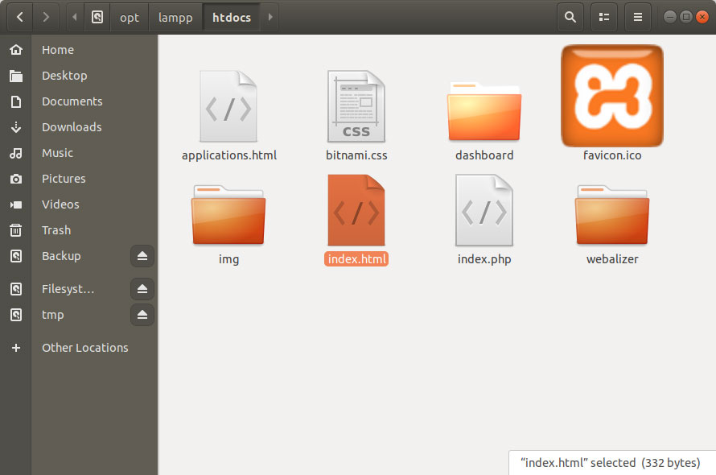Go to the Downloads folder
716x475 pixels.
pos(72,126)
